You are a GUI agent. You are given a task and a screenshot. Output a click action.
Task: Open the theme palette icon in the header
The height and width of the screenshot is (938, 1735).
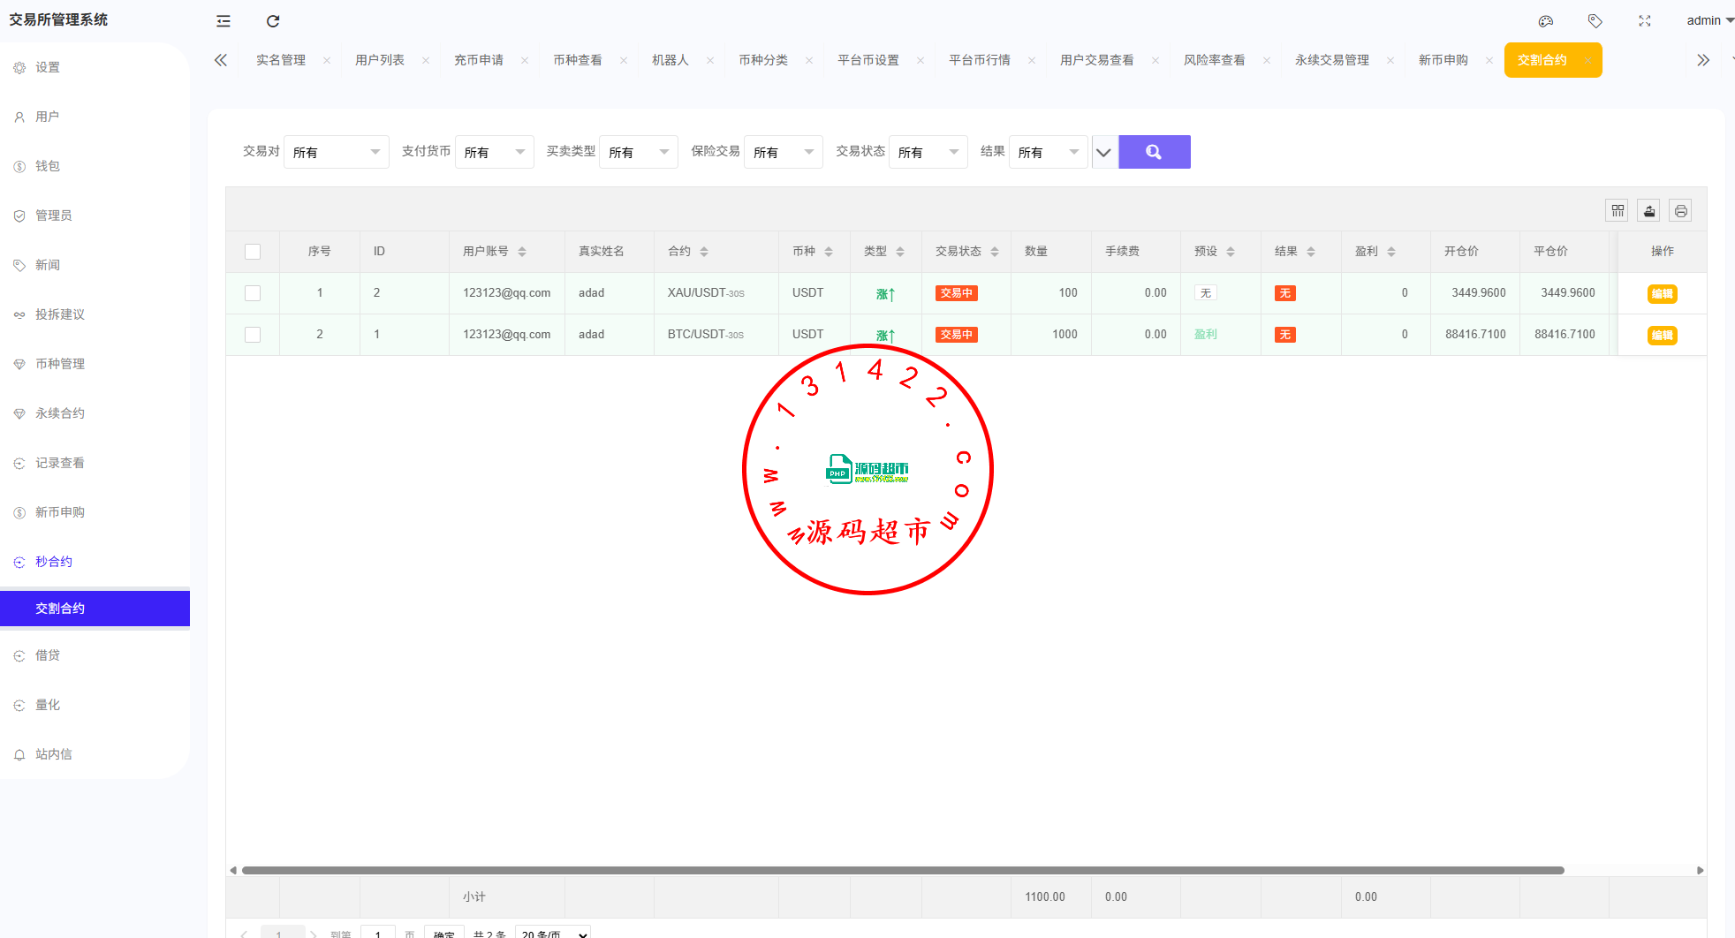coord(1546,21)
